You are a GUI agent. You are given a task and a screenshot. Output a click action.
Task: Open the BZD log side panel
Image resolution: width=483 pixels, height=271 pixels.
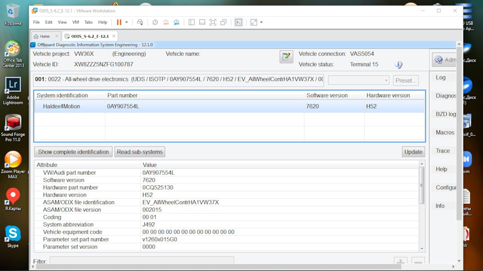tap(445, 114)
